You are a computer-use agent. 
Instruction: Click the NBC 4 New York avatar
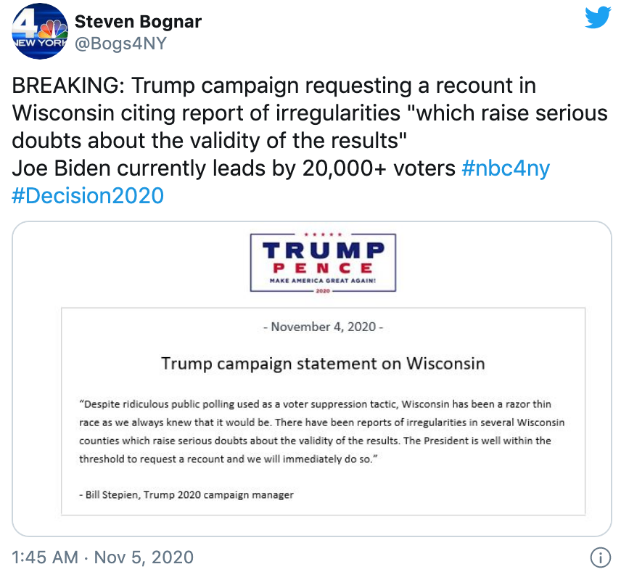coord(40,31)
